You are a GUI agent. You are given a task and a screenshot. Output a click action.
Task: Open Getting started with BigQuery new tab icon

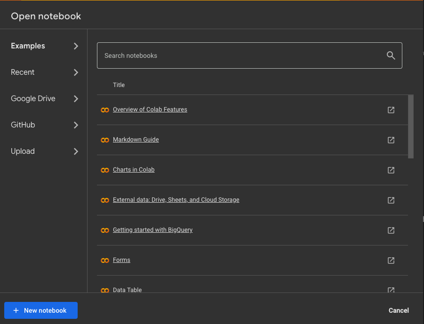[391, 230]
